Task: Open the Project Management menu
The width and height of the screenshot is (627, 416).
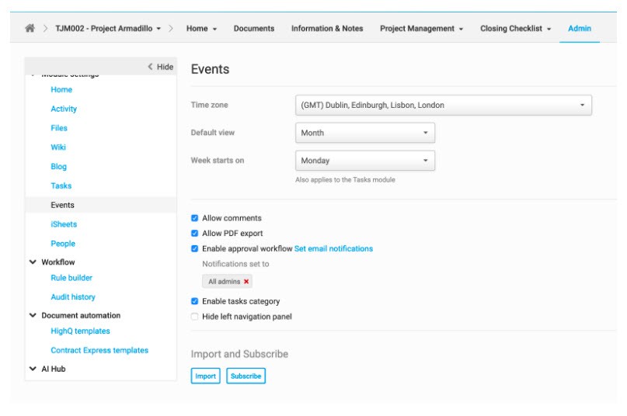Action: click(x=421, y=29)
